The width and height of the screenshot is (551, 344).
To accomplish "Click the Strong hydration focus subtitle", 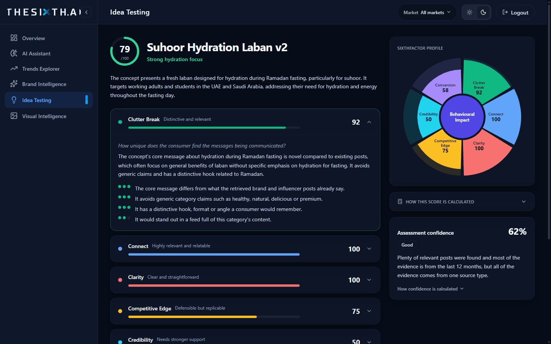I will (174, 59).
